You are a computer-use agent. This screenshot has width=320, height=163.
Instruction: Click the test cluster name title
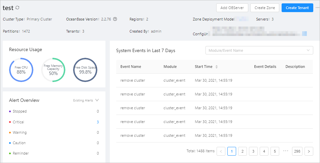(x=8, y=8)
